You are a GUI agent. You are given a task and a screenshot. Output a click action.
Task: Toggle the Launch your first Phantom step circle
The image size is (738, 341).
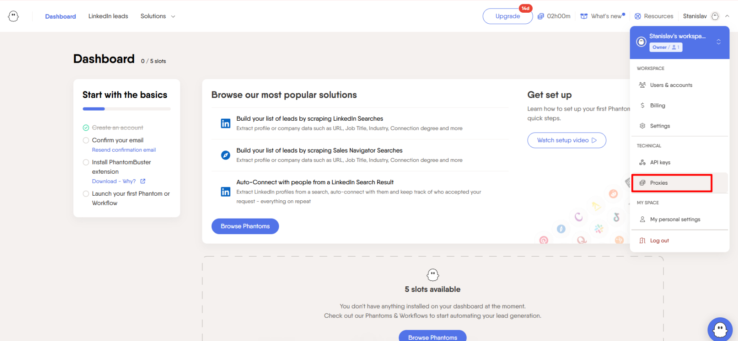[86, 194]
